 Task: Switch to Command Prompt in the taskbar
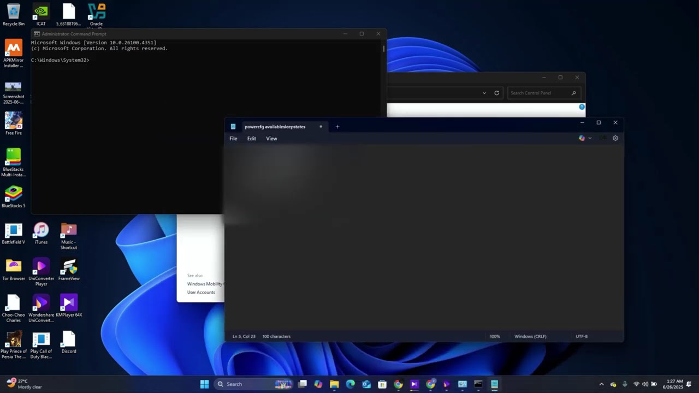tap(478, 384)
